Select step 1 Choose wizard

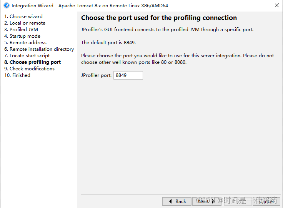point(23,17)
